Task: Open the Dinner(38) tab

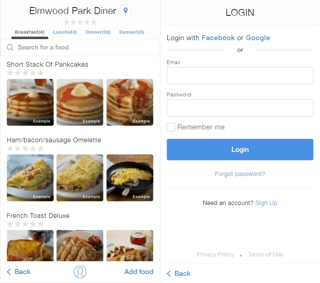Action: tap(98, 32)
